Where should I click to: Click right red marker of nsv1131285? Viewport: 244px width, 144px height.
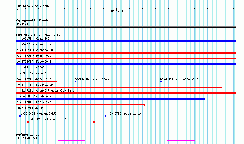tap(94, 122)
